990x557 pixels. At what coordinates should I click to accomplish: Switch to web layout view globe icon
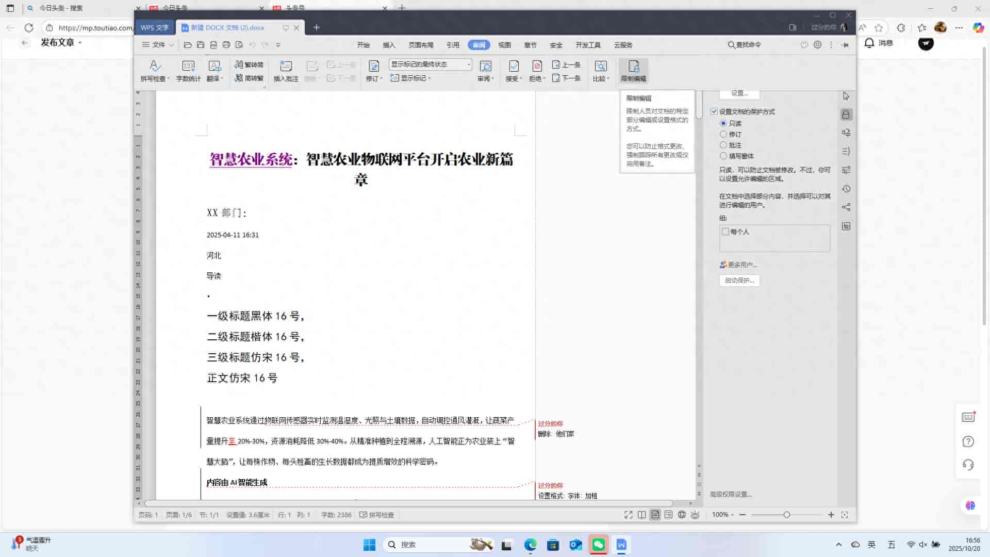coord(682,515)
